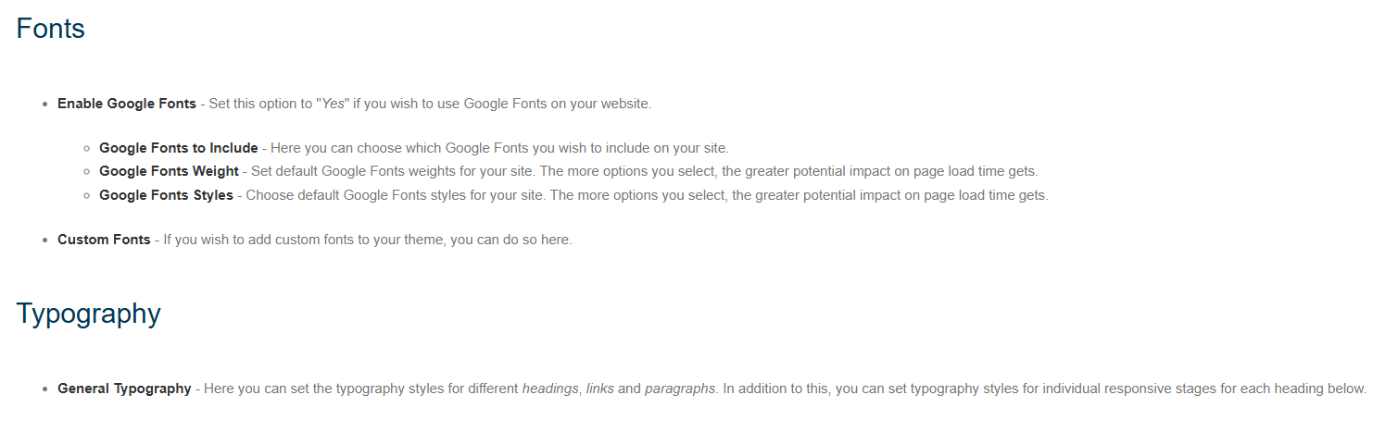1398x432 pixels.
Task: Click the bullet before Custom Fonts
Action: pos(44,241)
